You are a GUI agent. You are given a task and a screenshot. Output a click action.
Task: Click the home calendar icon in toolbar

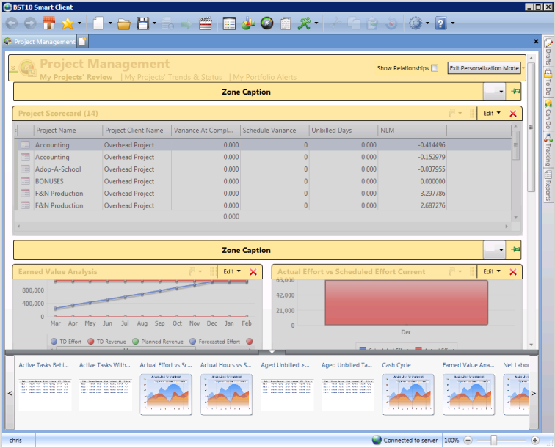(x=49, y=23)
